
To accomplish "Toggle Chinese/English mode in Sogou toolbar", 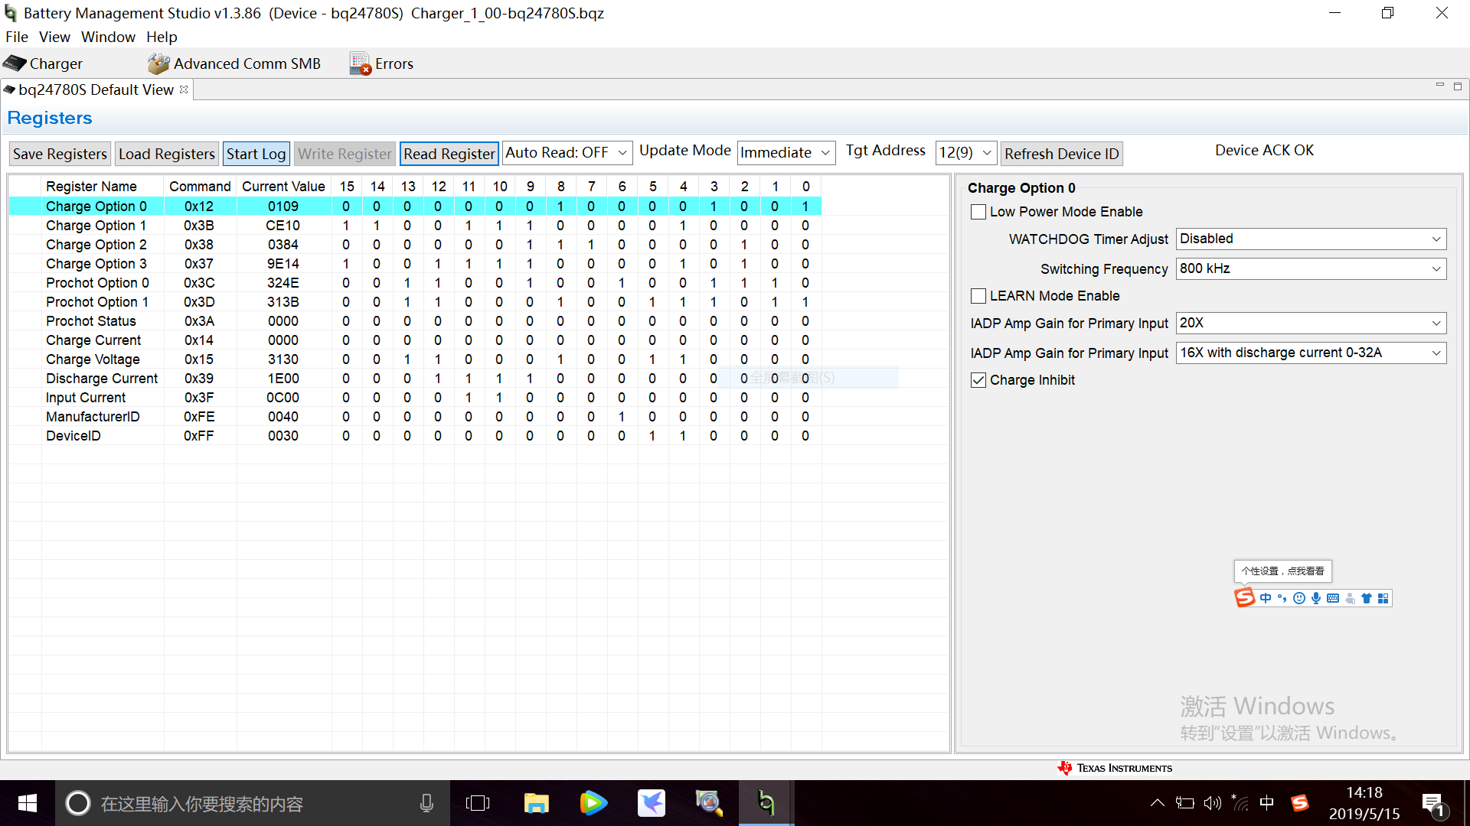I will point(1266,598).
